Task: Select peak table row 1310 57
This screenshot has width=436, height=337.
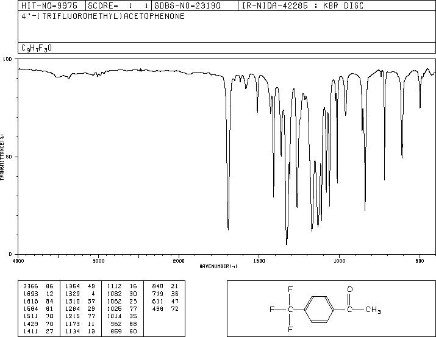Action: (x=80, y=301)
